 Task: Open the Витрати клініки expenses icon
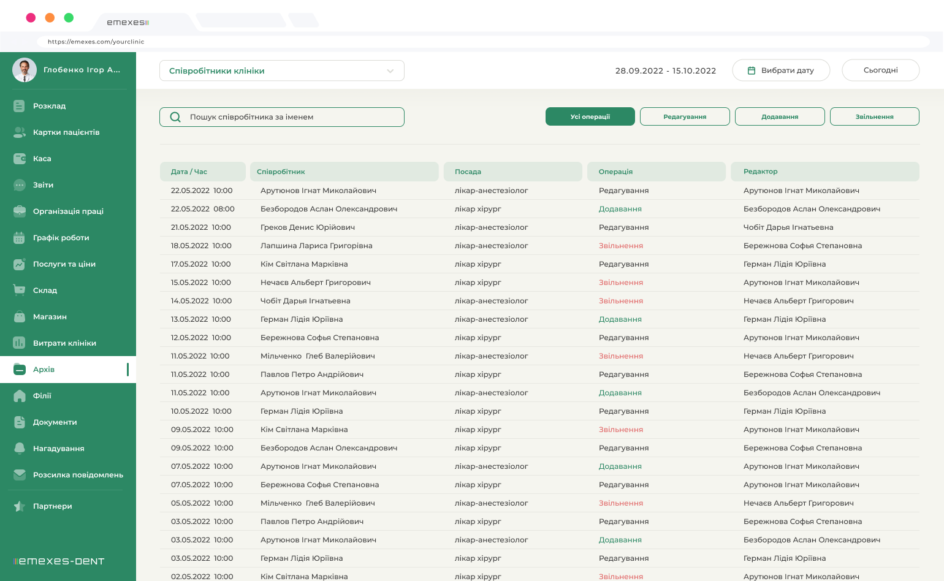[x=20, y=343]
